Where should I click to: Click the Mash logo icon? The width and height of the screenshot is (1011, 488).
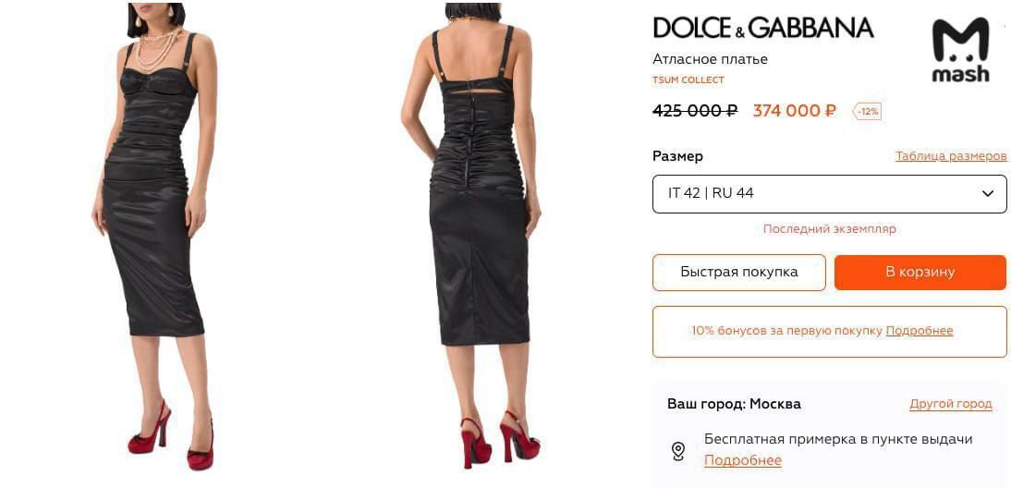click(x=961, y=50)
